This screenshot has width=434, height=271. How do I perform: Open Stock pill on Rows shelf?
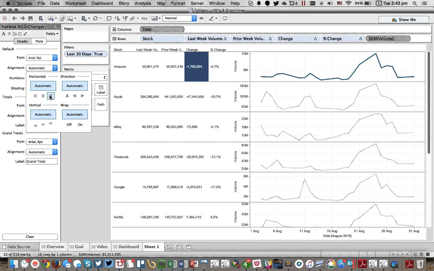(162, 39)
